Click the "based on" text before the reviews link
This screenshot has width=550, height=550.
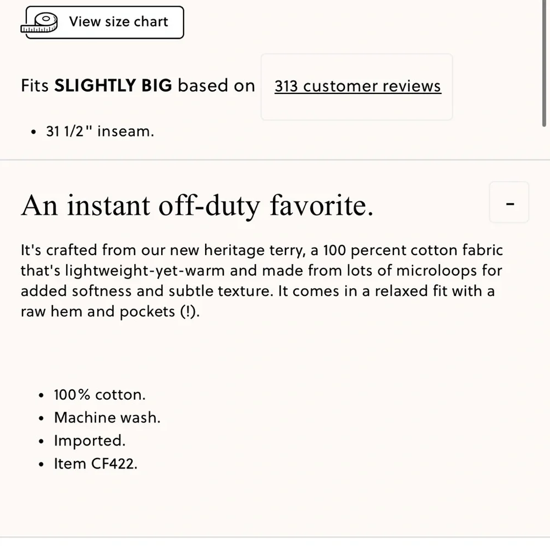(216, 86)
